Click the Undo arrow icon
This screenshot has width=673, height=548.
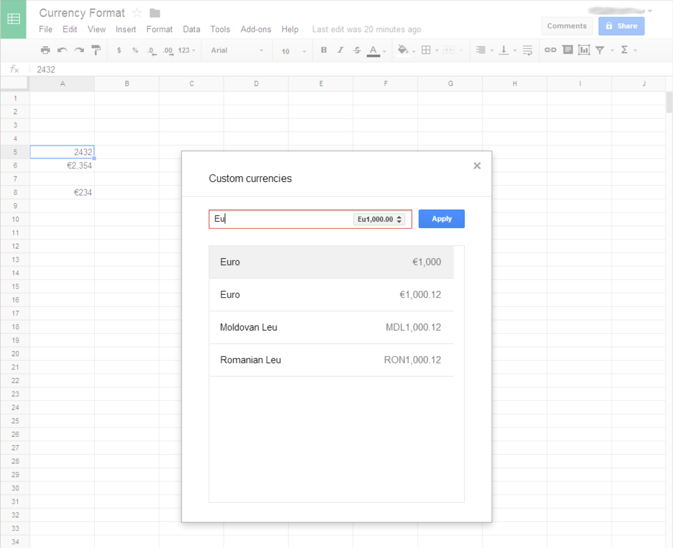coord(62,50)
